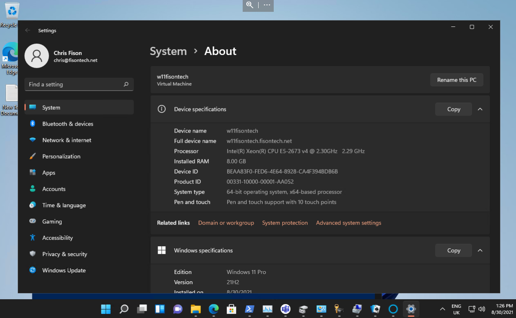Open taskbar Search
516x318 pixels.
[124, 309]
